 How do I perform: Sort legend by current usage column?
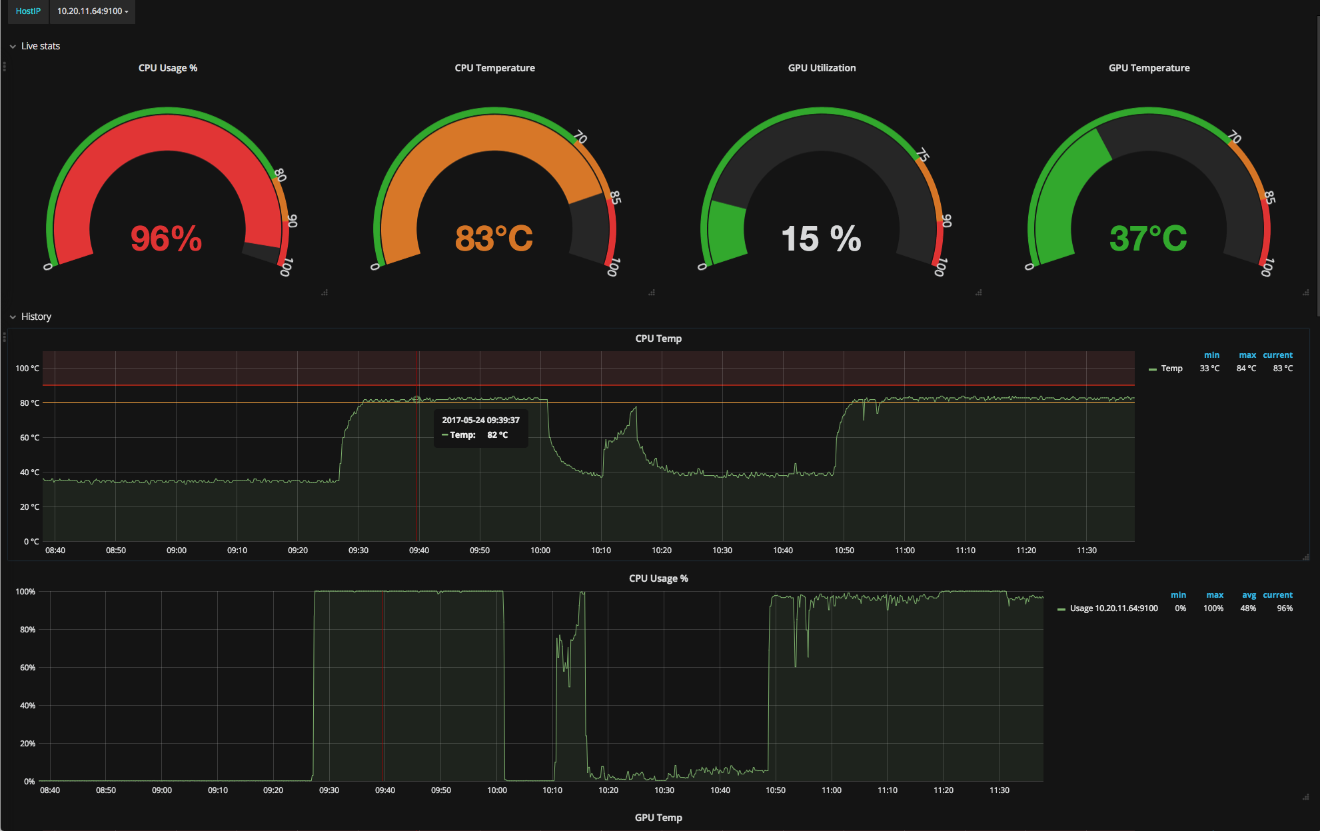pos(1277,594)
